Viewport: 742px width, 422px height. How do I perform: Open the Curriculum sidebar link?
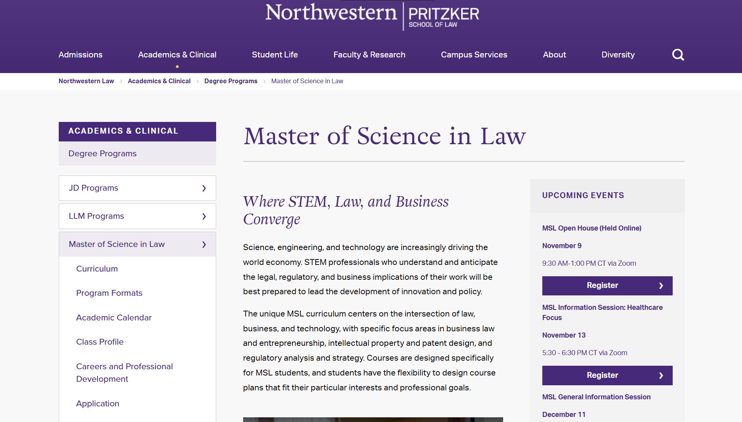point(97,269)
